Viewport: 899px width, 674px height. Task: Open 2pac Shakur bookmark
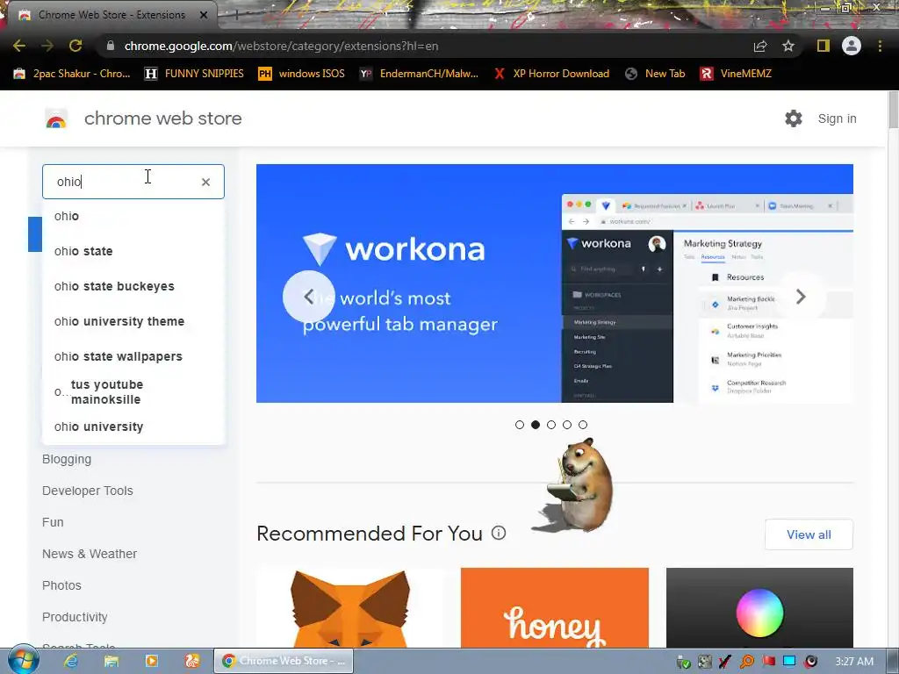point(72,74)
